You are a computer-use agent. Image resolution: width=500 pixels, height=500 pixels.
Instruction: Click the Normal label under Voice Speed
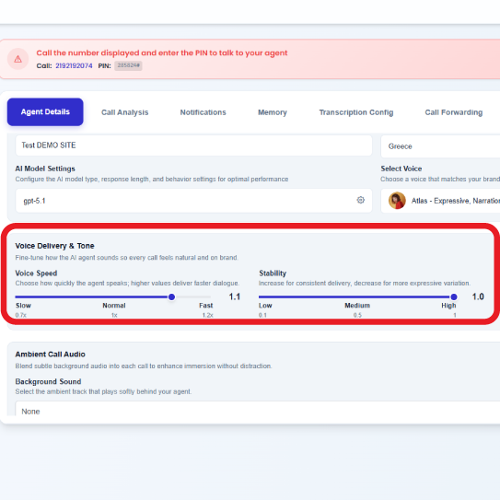114,306
